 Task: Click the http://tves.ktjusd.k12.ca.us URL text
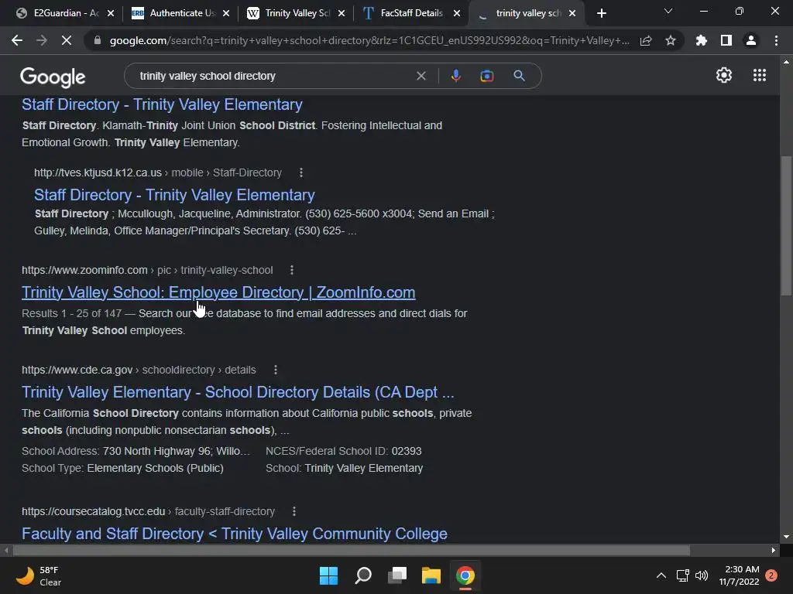98,172
